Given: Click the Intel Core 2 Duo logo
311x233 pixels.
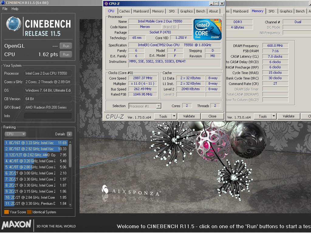Looking at the screenshot, I should (x=207, y=29).
